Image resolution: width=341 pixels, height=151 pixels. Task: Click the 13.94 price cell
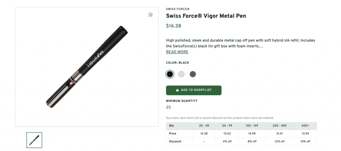(x=304, y=134)
